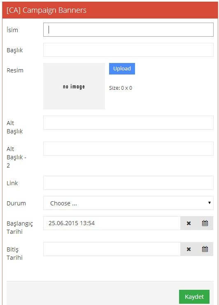Focus the empty Bitiş Tarihi date input
This screenshot has height=305, width=219.
click(x=112, y=249)
